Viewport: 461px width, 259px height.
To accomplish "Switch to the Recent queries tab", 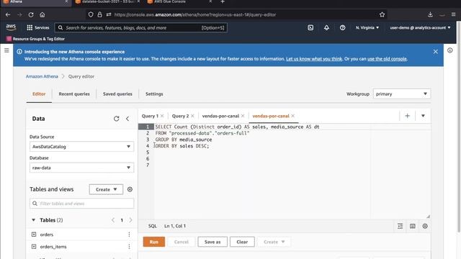I will tap(74, 94).
